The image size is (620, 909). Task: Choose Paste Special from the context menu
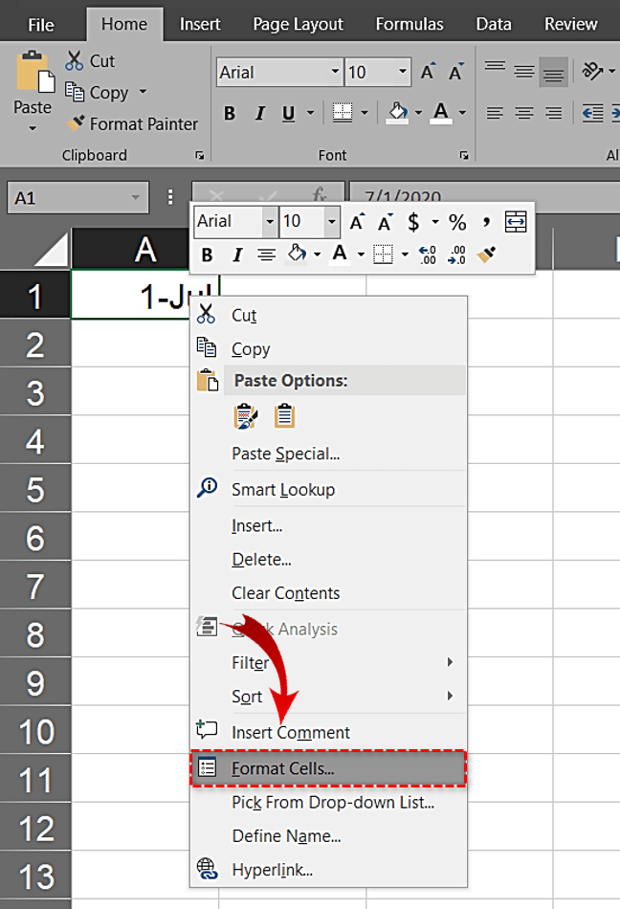pyautogui.click(x=285, y=454)
